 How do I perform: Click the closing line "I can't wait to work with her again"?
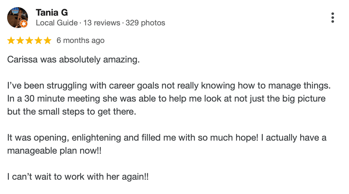coord(78,177)
